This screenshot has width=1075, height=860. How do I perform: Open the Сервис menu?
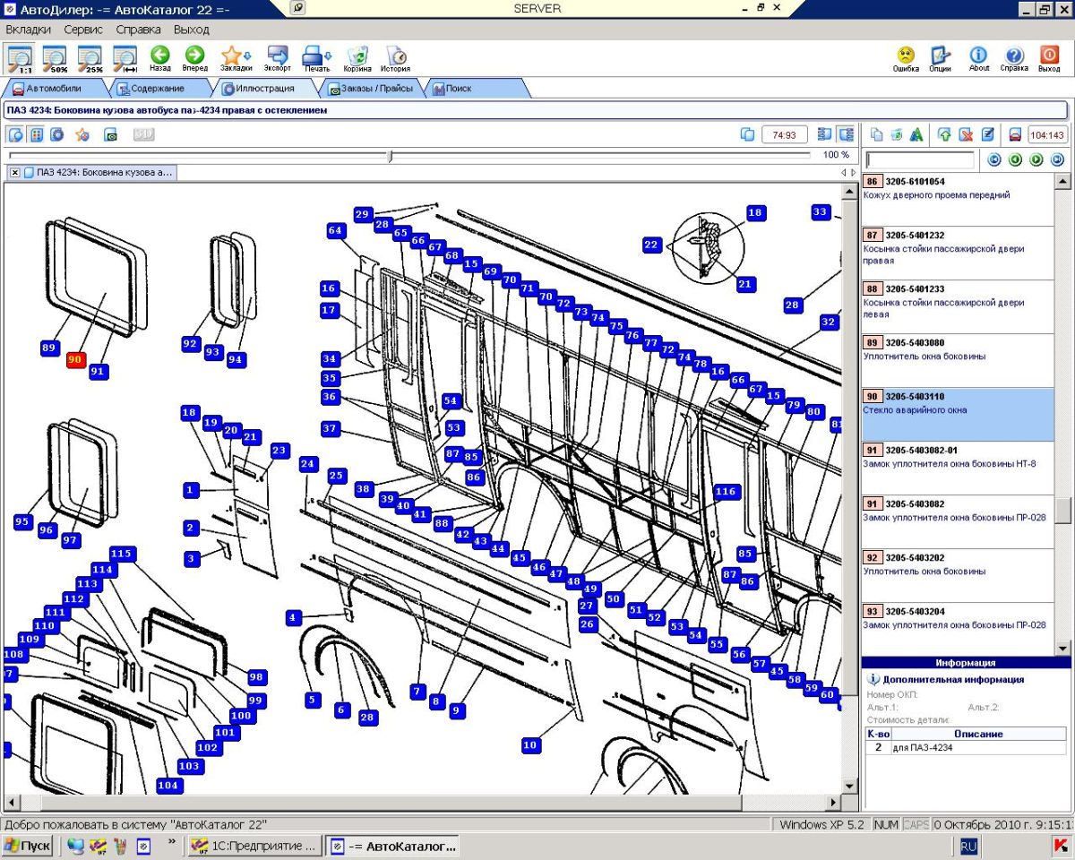point(83,30)
